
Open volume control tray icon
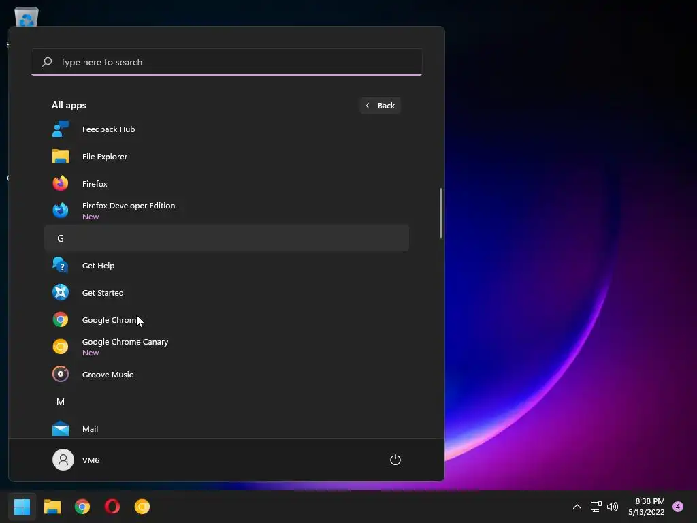[x=613, y=506]
